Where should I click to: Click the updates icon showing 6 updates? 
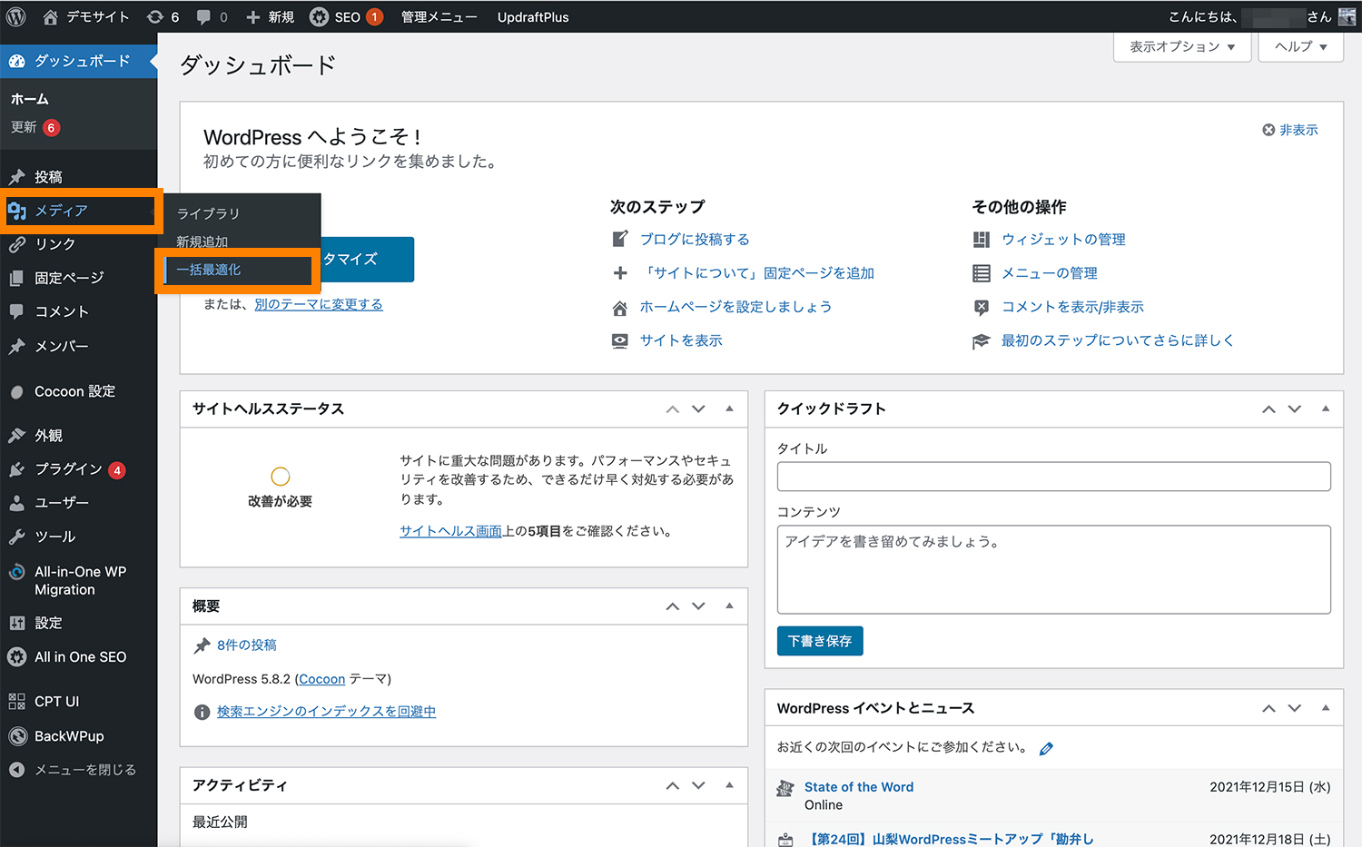(x=162, y=15)
